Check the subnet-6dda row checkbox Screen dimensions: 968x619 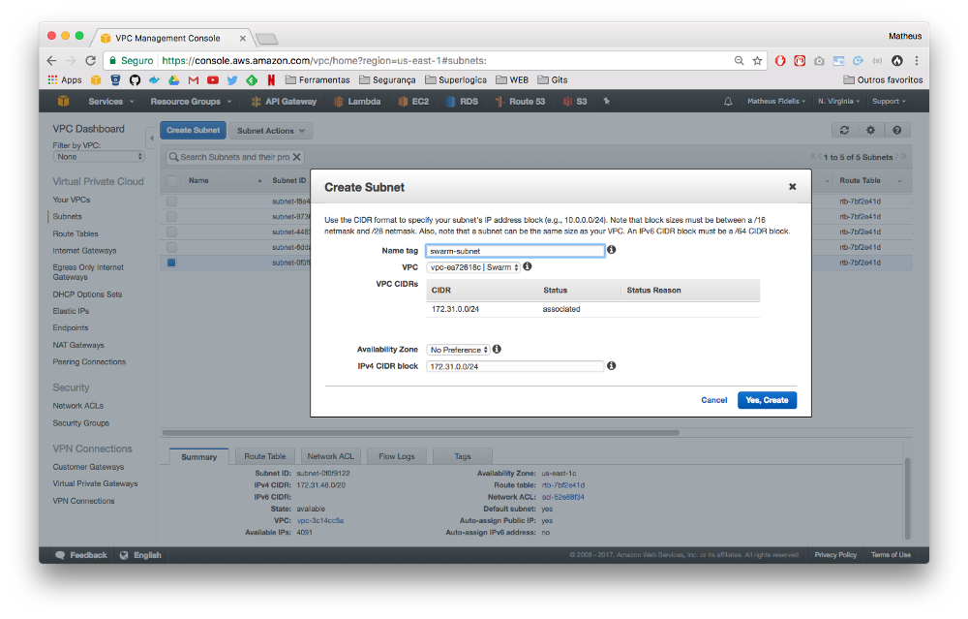click(171, 247)
